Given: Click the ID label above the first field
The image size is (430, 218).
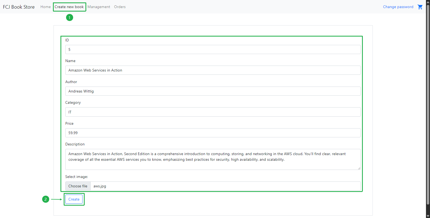Looking at the screenshot, I should coord(67,40).
